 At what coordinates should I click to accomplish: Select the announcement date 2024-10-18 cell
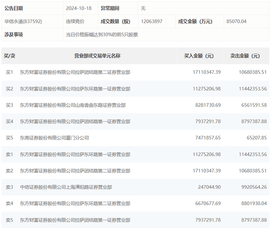coord(79,8)
